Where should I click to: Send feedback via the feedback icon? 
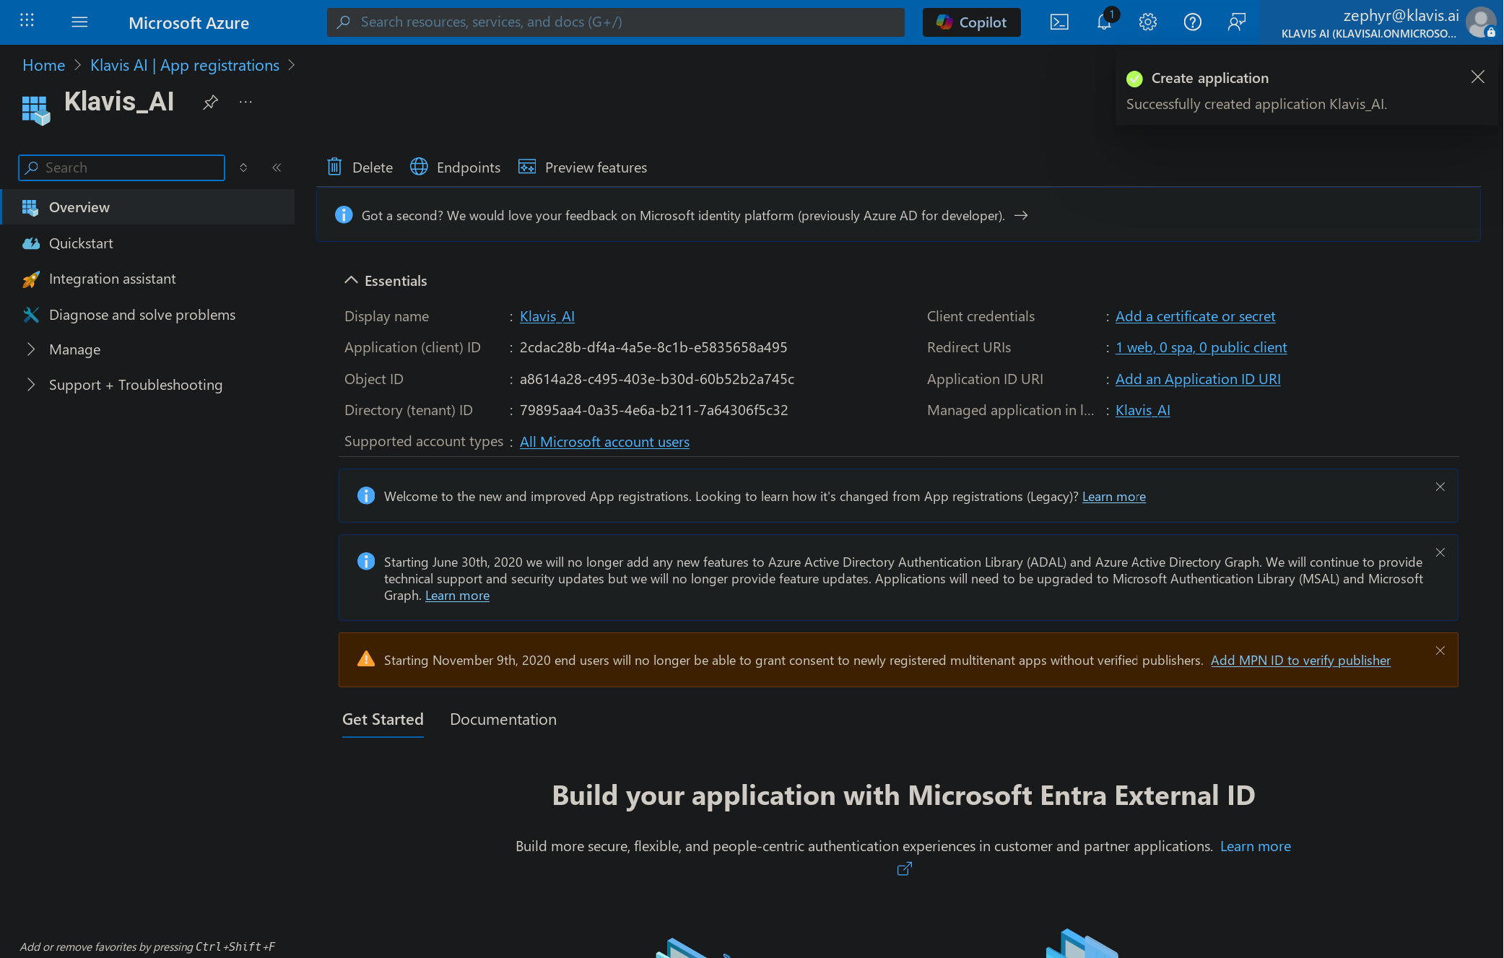[x=1236, y=22]
